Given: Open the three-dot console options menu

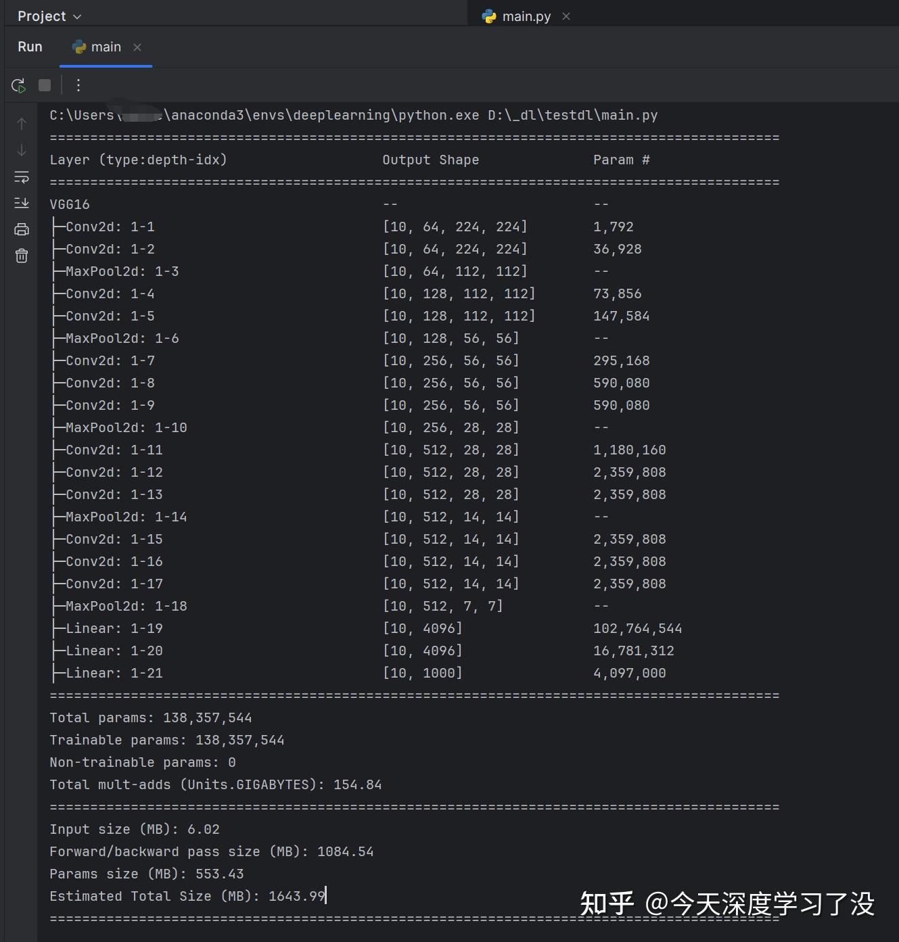Looking at the screenshot, I should point(78,85).
